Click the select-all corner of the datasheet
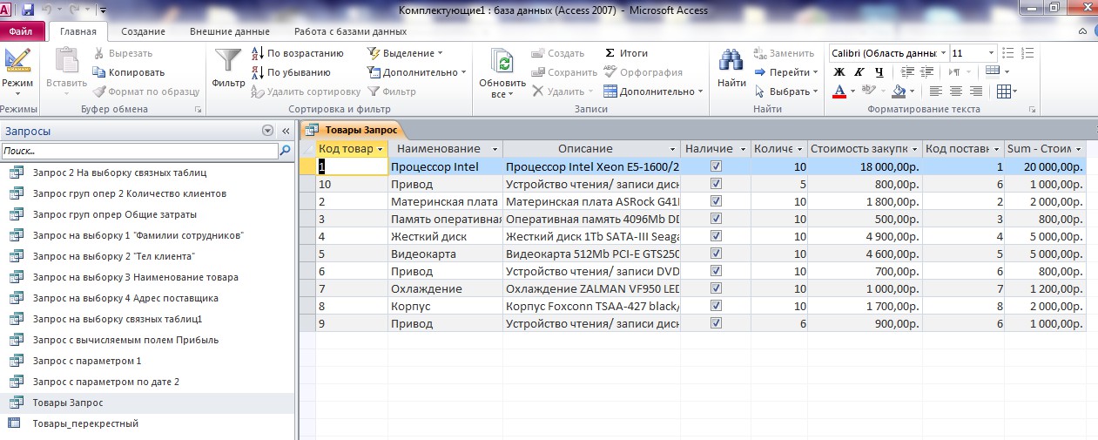Screen dimensions: 1098x440 [307, 149]
